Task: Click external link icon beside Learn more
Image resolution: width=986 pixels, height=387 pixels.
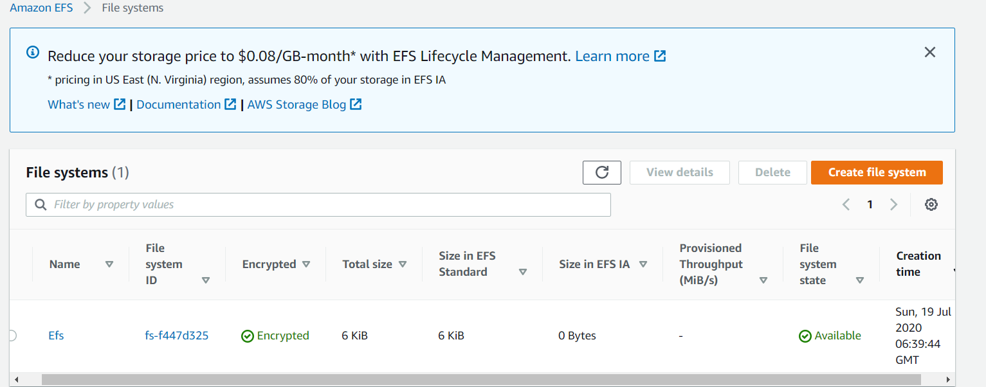Action: tap(660, 56)
